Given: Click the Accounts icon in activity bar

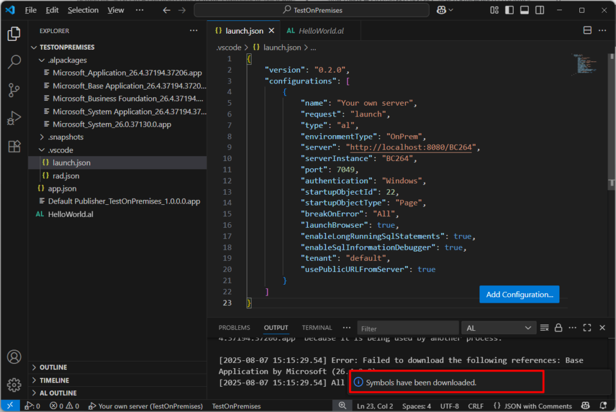Looking at the screenshot, I should click(x=14, y=357).
